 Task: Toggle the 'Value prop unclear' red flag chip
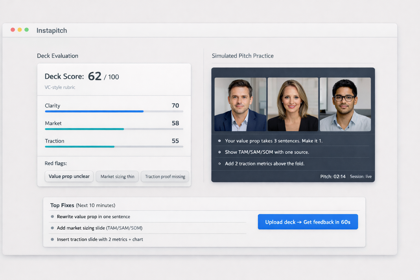pos(69,176)
